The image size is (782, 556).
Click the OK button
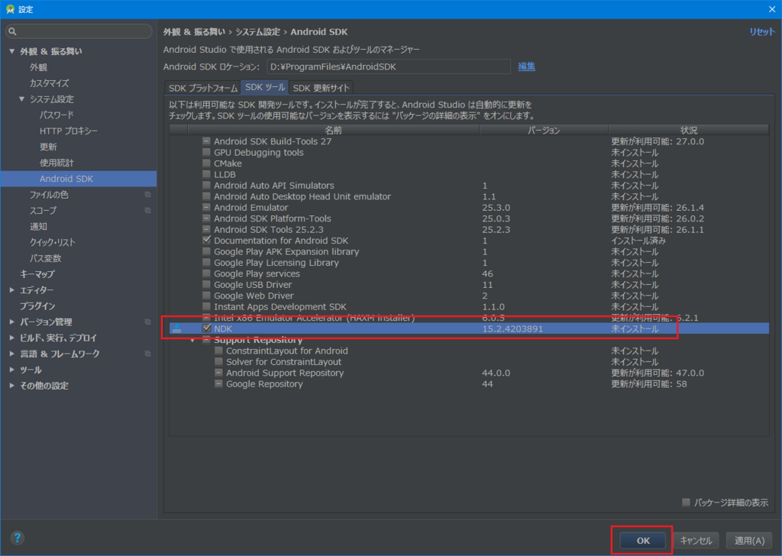(x=643, y=541)
